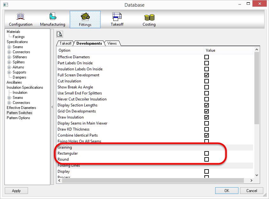
Task: Collapse the sidebar with the left chevron
Action: tap(52, 107)
